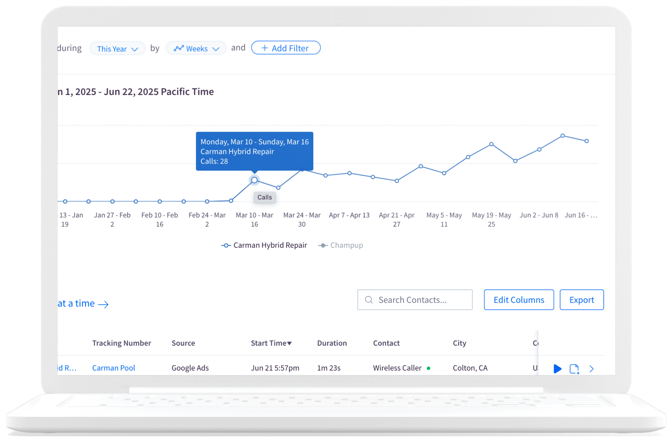Sort by the Tracking Number column header
Image resolution: width=670 pixels, height=439 pixels.
point(122,343)
